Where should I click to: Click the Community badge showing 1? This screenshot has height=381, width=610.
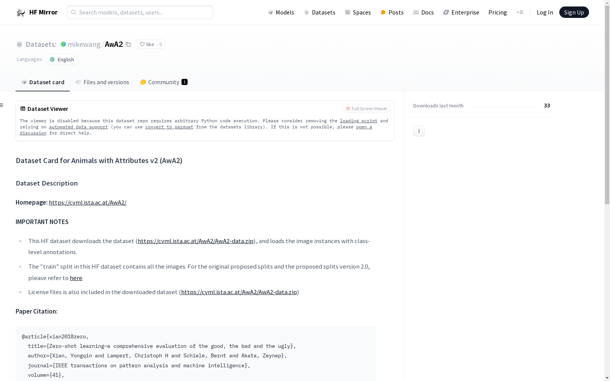[185, 82]
